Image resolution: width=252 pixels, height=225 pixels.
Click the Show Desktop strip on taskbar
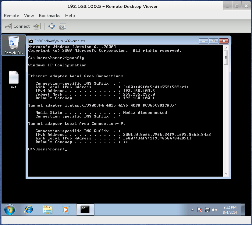coord(243,209)
